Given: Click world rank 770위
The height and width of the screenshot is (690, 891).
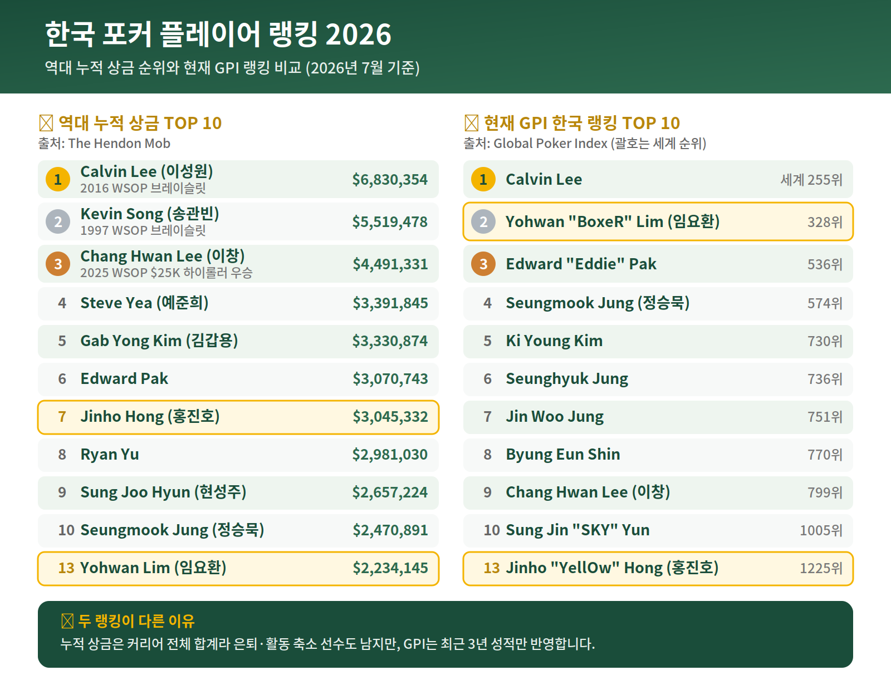Looking at the screenshot, I should pyautogui.click(x=825, y=455).
